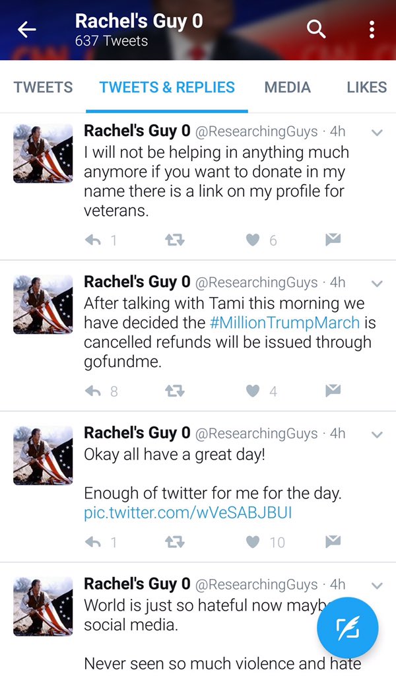Switch to the MEDIA tab
The height and width of the screenshot is (676, 396).
tap(288, 87)
